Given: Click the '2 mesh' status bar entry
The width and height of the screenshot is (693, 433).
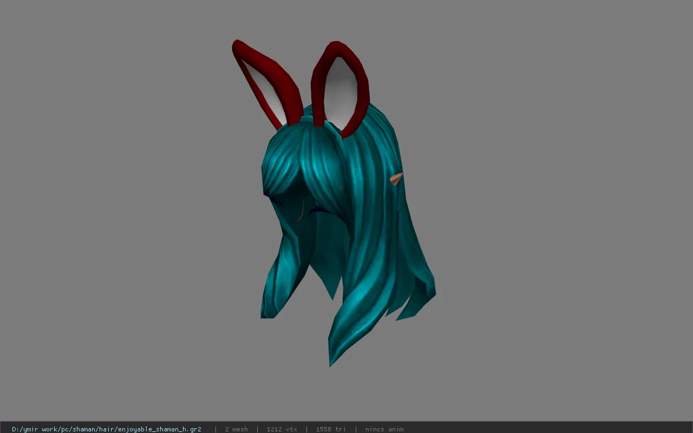Looking at the screenshot, I should click(x=236, y=429).
